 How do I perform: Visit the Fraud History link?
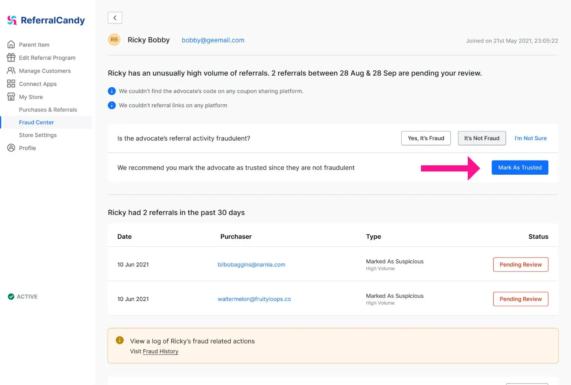point(161,352)
